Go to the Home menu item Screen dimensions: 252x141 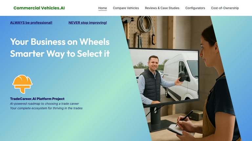coord(102,8)
